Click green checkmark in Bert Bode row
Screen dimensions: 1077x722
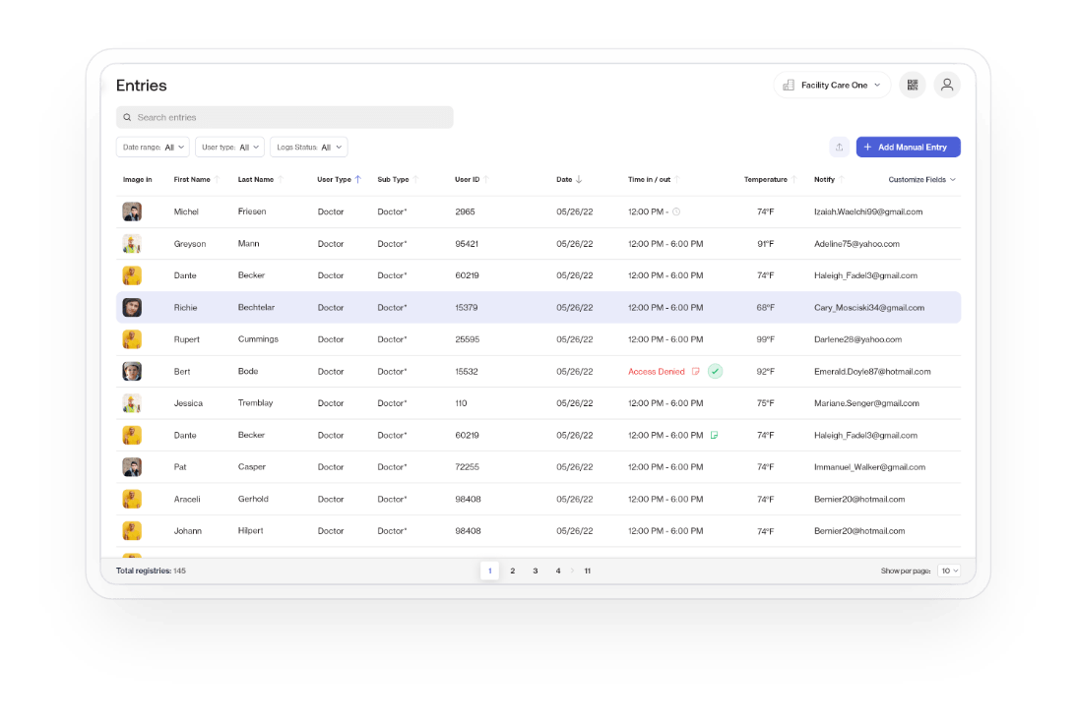(715, 371)
